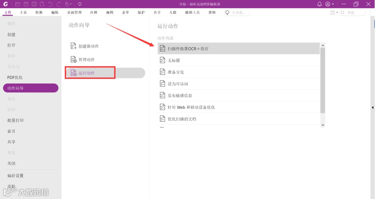Open the advanced search options dropdown
This screenshot has height=199, width=375.
[x=334, y=13]
